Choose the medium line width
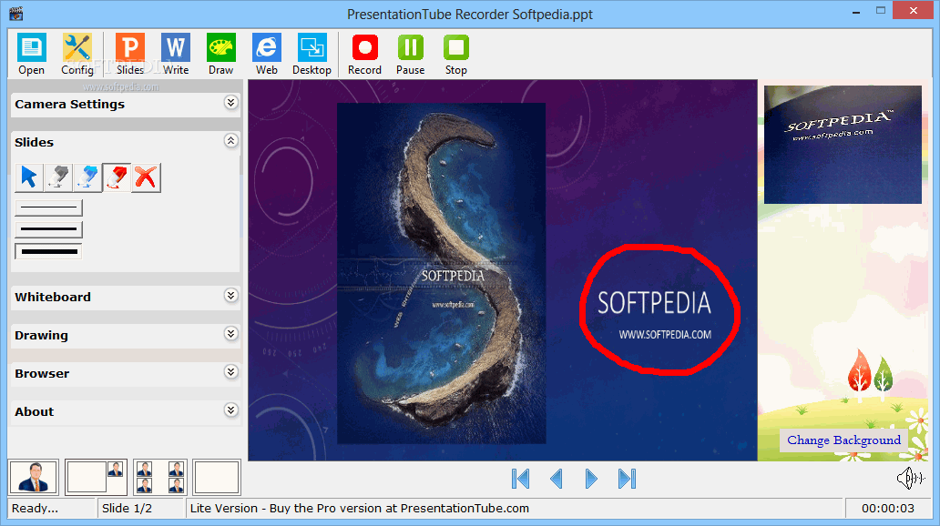 tap(48, 229)
